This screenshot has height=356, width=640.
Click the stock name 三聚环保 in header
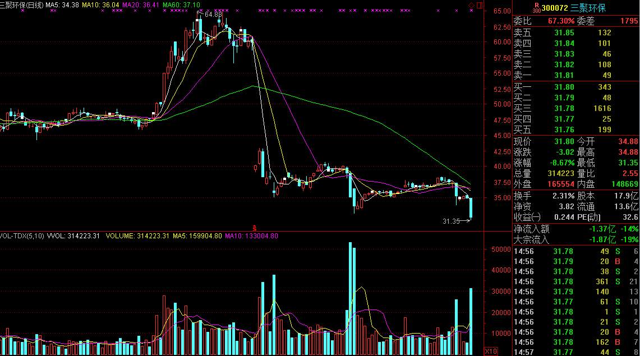[x=588, y=7]
